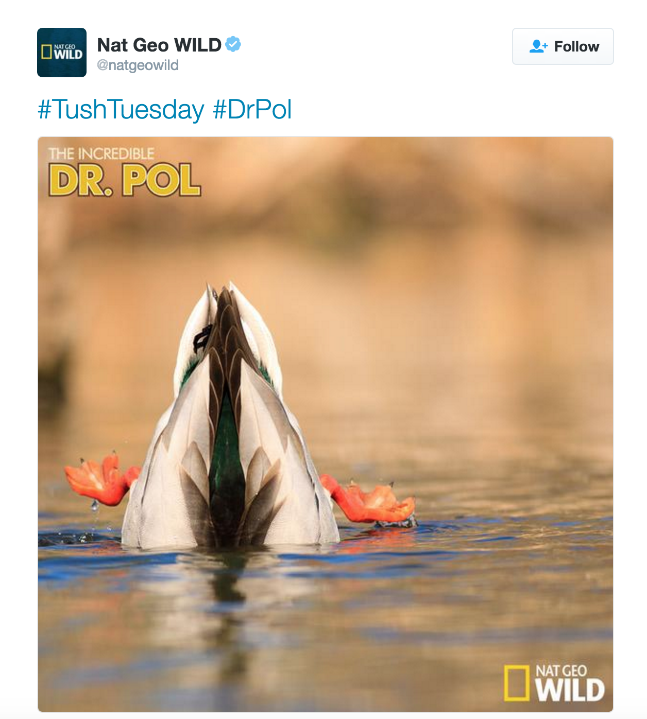The height and width of the screenshot is (719, 647).
Task: Open the #TushTuesday hashtag
Action: click(121, 110)
